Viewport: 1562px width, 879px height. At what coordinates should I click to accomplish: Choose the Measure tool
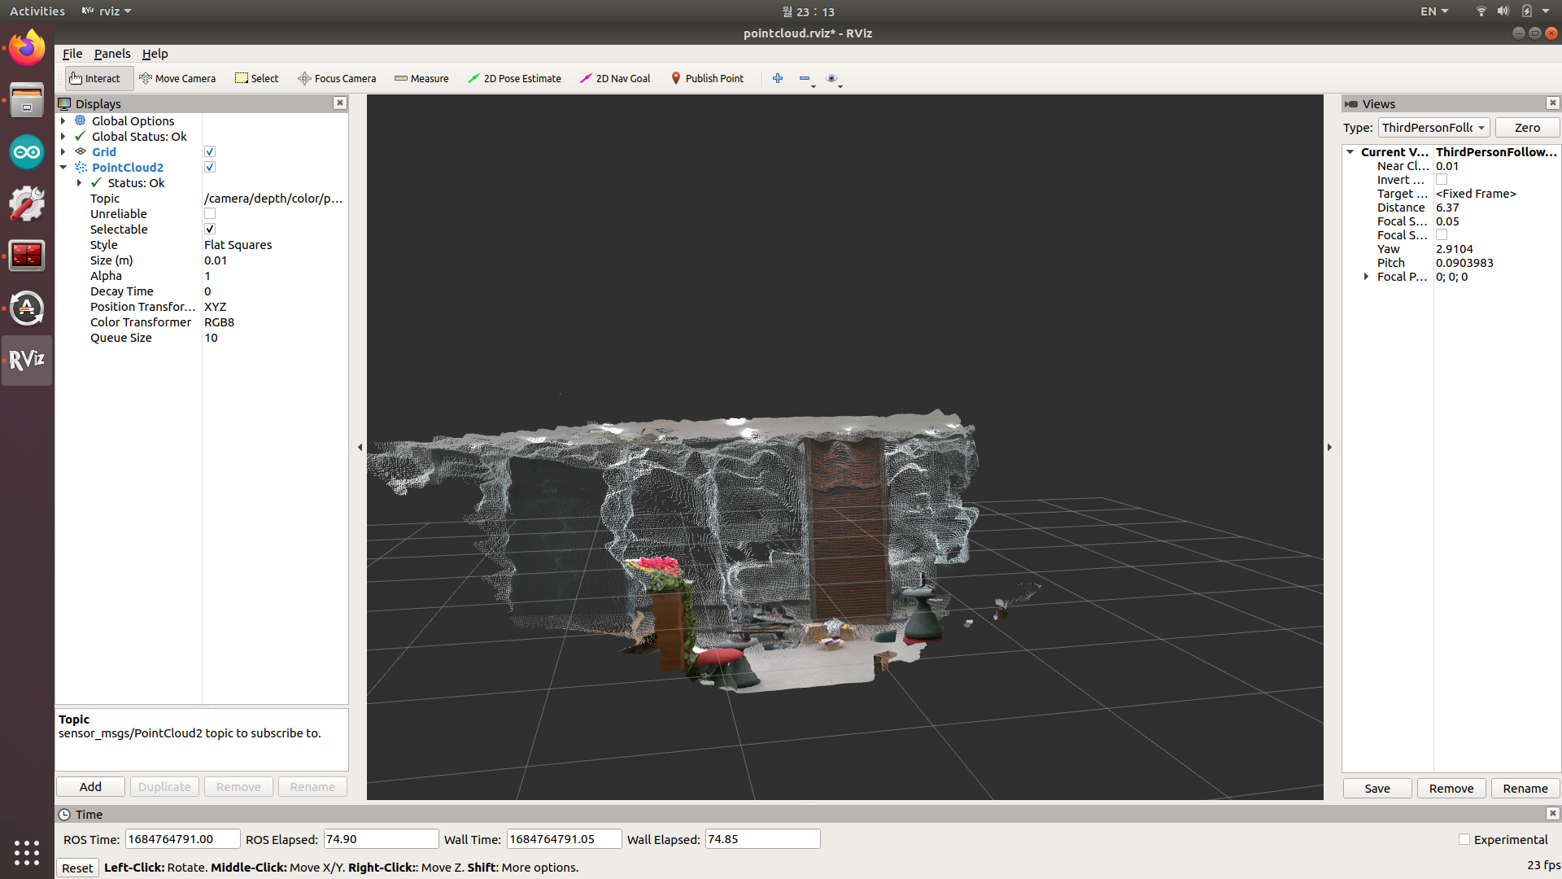pyautogui.click(x=421, y=78)
